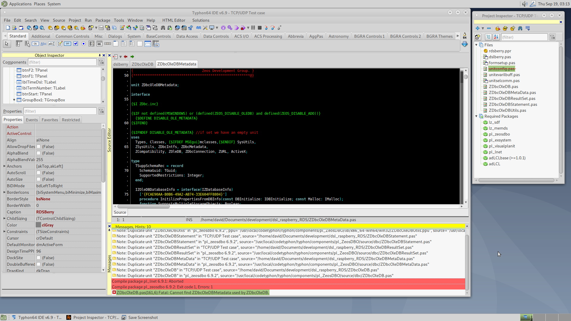Click the Run green arrow icon

(x=236, y=28)
